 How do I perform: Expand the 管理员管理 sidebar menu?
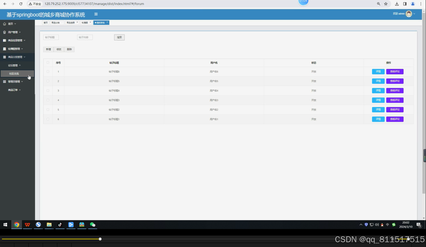(17, 82)
